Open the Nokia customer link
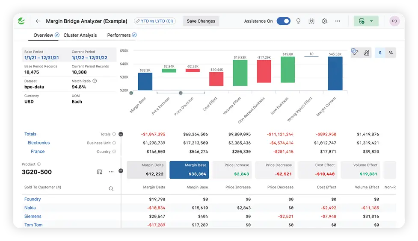 click(30, 208)
